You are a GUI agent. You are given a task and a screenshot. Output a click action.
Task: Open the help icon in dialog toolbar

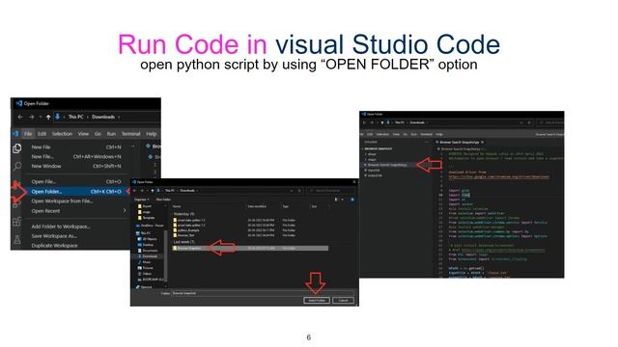point(352,200)
